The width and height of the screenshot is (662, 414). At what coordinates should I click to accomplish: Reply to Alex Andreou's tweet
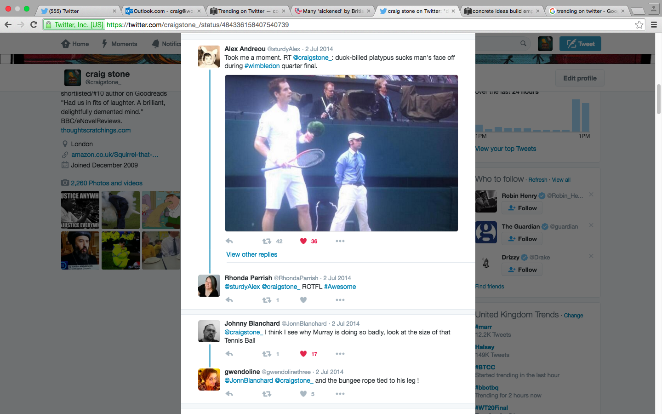point(229,241)
